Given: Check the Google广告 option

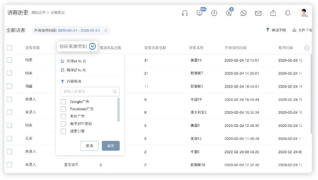Looking at the screenshot, I should pyautogui.click(x=63, y=101).
